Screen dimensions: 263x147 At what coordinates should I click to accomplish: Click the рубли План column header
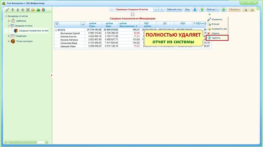point(93,24)
